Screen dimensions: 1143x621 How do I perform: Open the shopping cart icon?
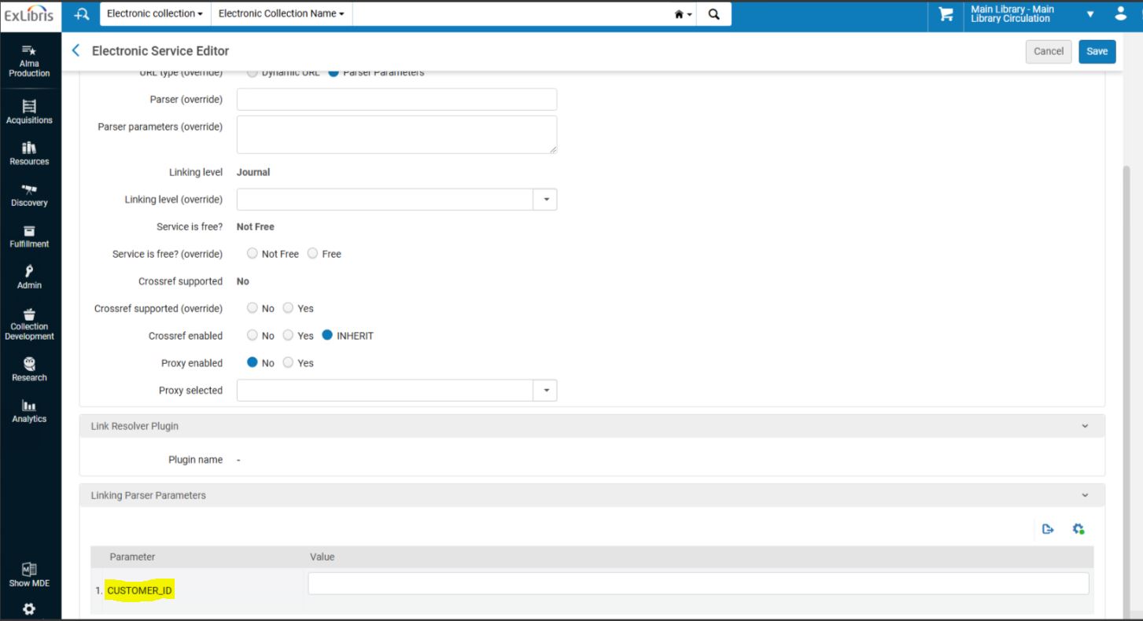point(946,15)
